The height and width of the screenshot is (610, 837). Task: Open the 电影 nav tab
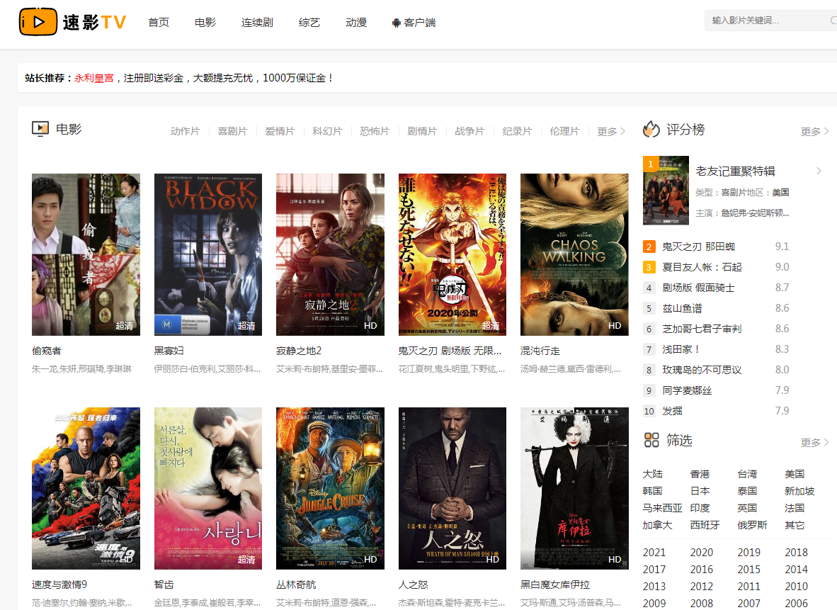205,23
